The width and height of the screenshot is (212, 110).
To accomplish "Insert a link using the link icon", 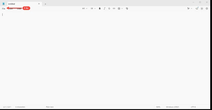I will pyautogui.click(x=114, y=9).
